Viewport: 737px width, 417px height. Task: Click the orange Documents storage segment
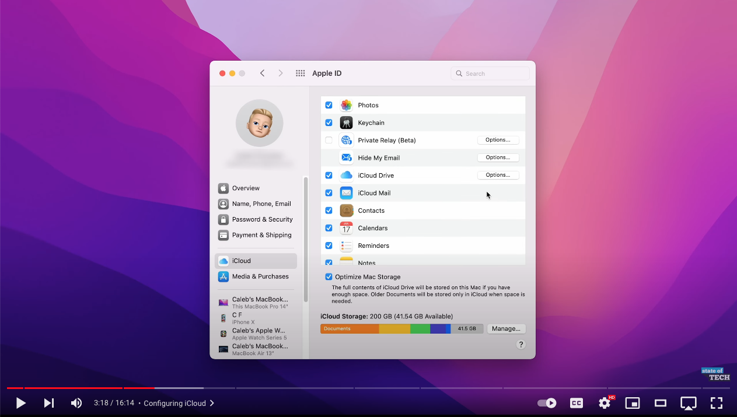click(x=350, y=328)
